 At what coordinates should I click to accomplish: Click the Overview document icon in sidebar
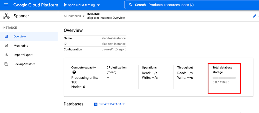pos(6,37)
